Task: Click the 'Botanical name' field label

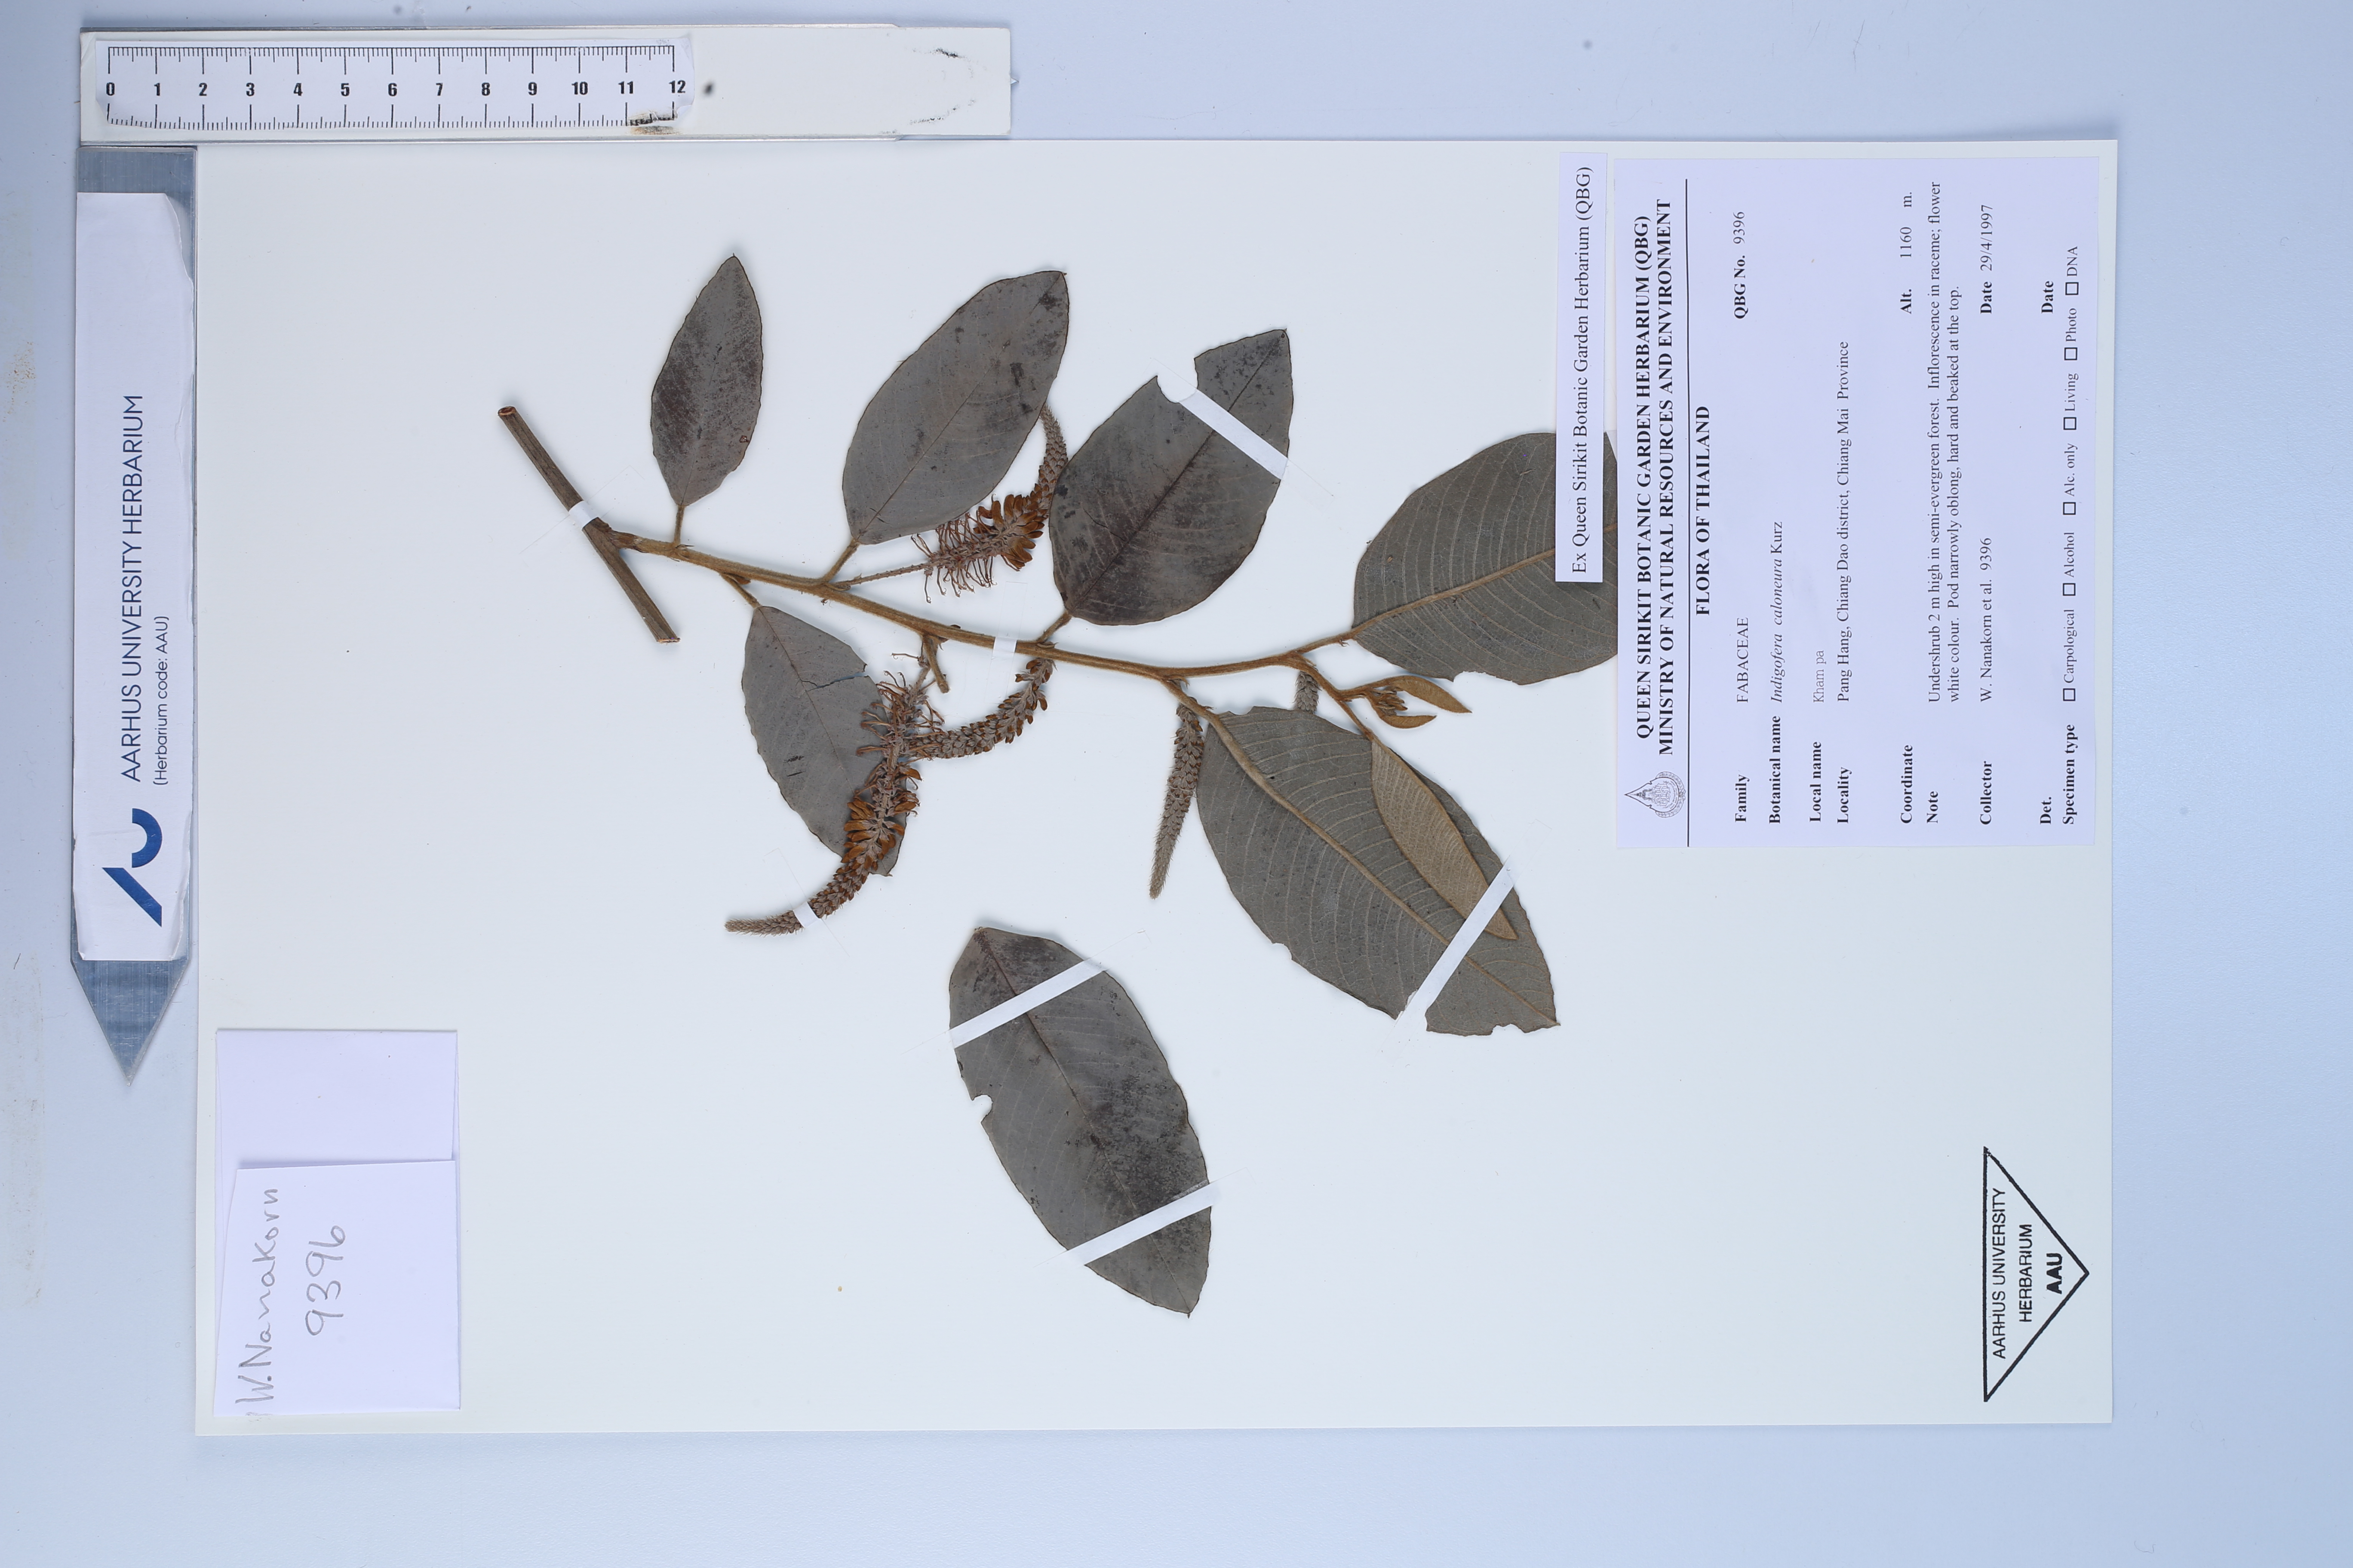Action: pyautogui.click(x=1775, y=769)
